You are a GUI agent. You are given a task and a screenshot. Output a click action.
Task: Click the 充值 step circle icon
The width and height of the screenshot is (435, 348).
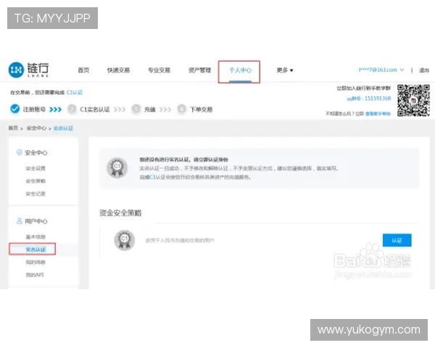coord(136,109)
